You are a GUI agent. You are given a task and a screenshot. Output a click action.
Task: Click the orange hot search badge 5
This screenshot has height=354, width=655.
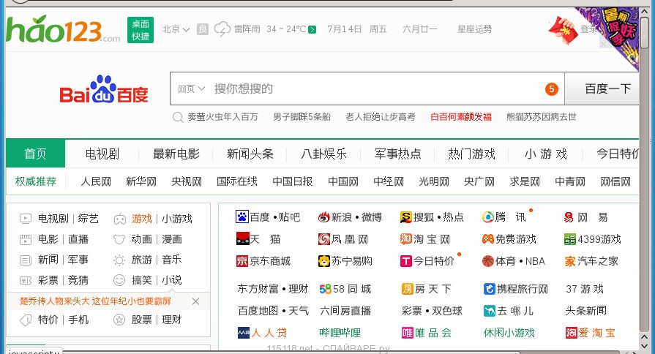[551, 89]
